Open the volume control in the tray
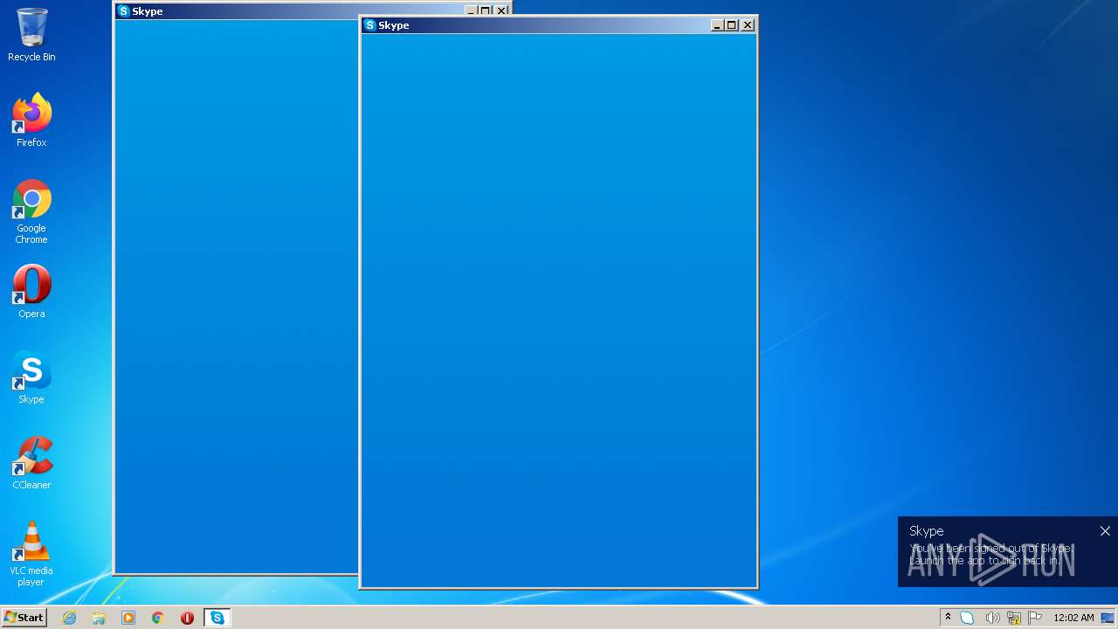Screen dimensions: 1118x629 (x=992, y=618)
